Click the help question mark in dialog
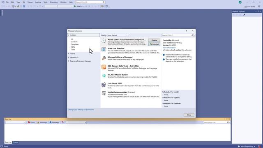Image resolution: width=263 pixels, height=148 pixels. (x=186, y=31)
